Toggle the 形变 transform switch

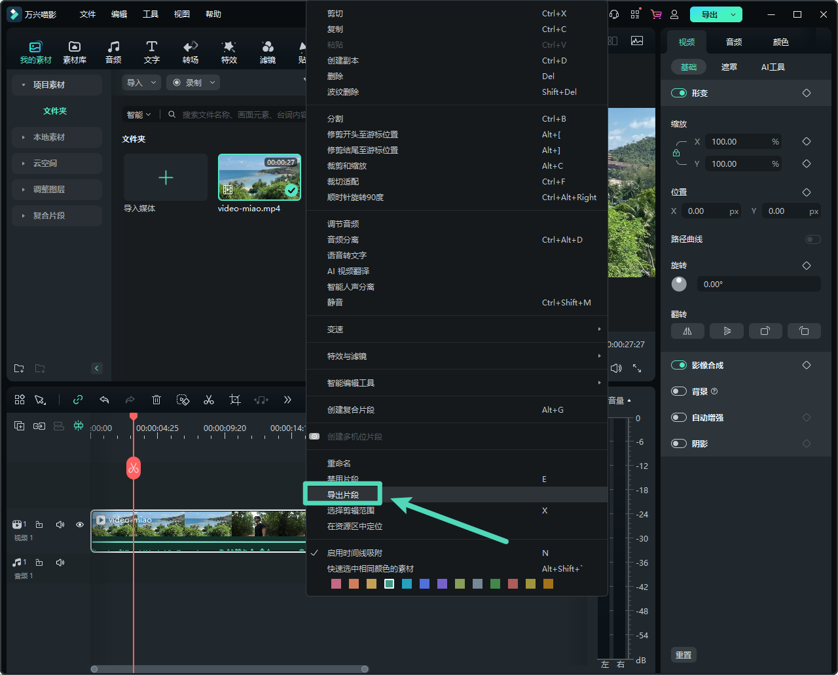coord(679,94)
